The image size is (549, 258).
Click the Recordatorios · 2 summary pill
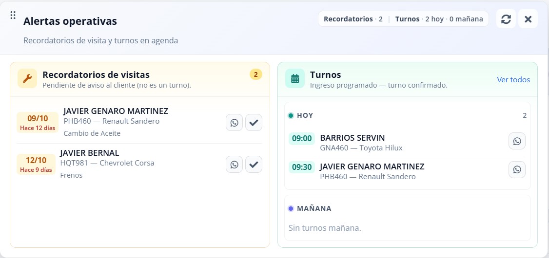click(x=353, y=19)
